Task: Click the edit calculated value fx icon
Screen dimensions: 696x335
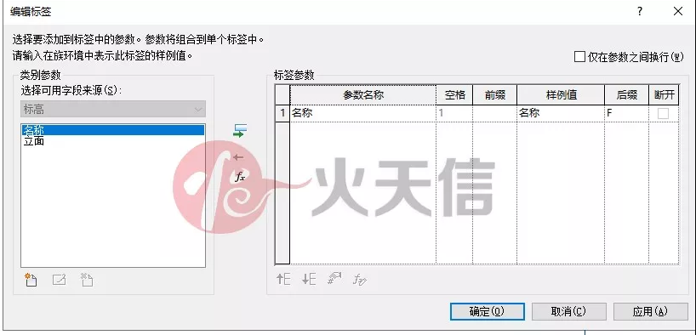Action: point(360,279)
